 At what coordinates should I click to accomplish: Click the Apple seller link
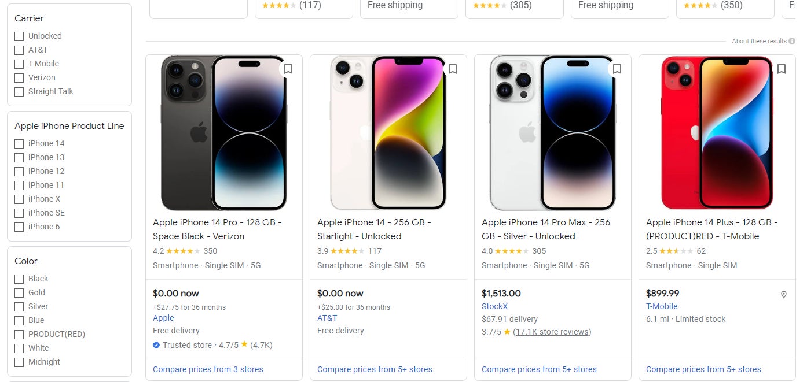point(163,318)
